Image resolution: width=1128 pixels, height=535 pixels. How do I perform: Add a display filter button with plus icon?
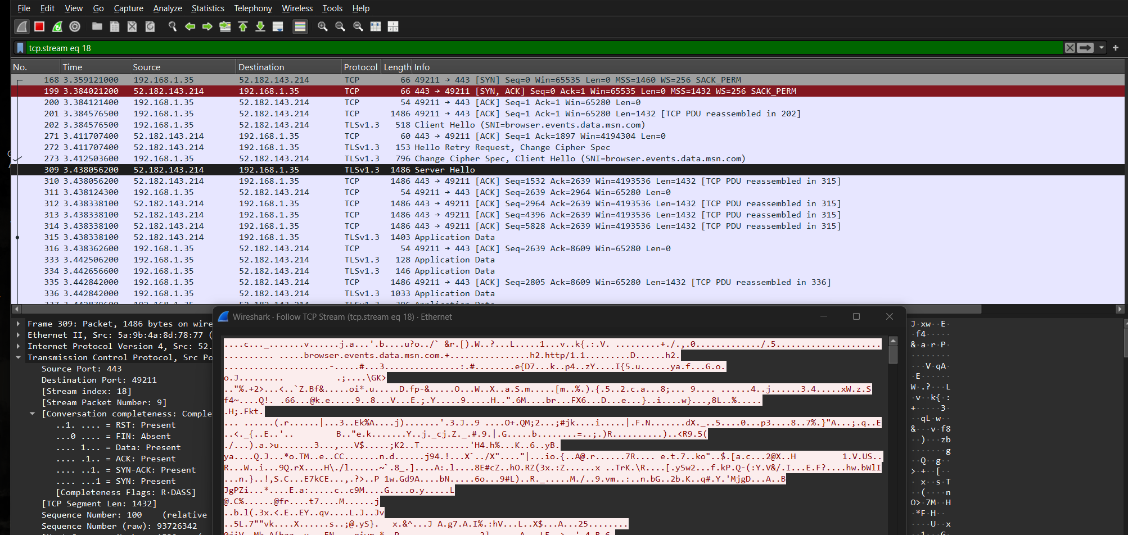click(1116, 48)
